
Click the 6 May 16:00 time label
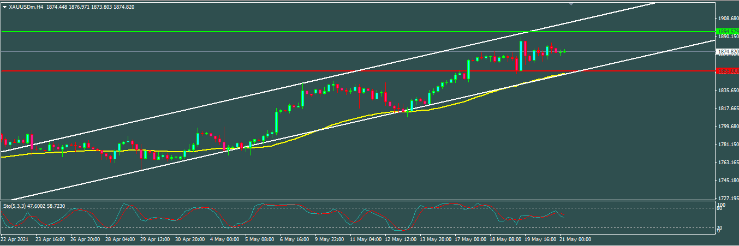click(295, 239)
